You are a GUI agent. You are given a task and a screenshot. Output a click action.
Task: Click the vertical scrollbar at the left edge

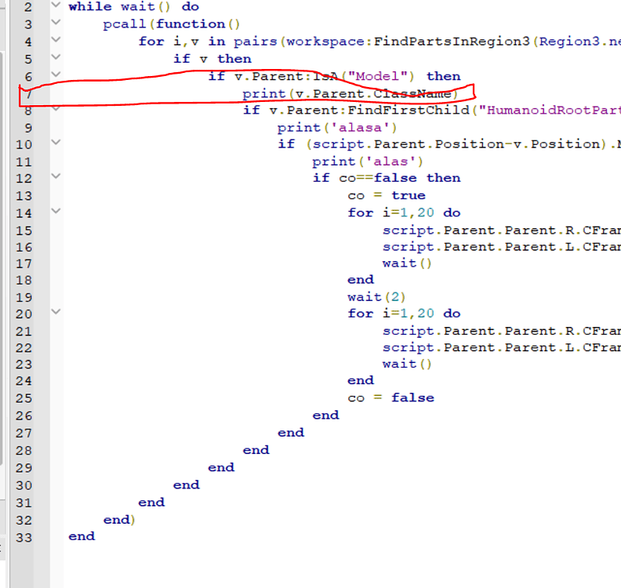coord(2,257)
